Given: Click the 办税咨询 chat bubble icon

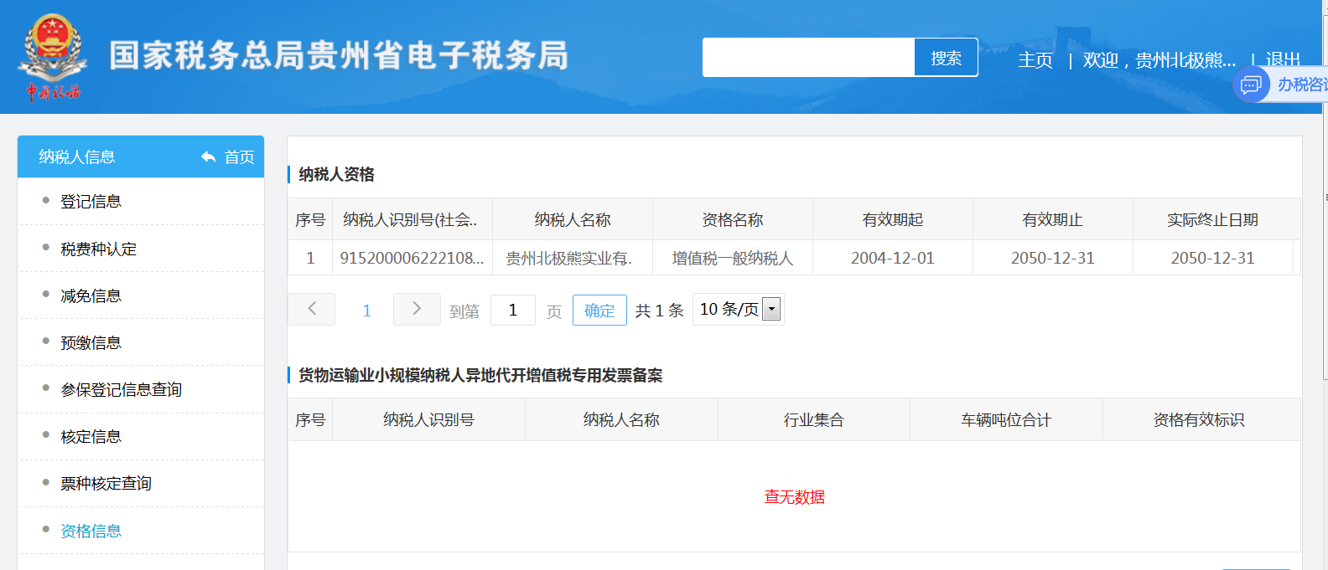Looking at the screenshot, I should coord(1251,85).
